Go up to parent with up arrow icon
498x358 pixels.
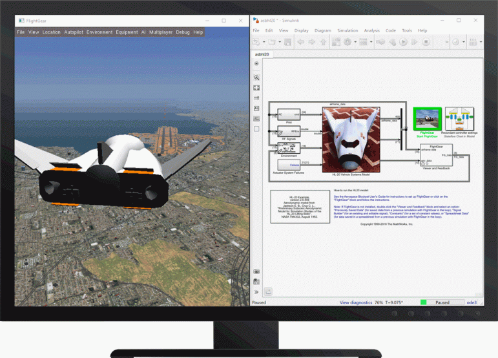324,42
